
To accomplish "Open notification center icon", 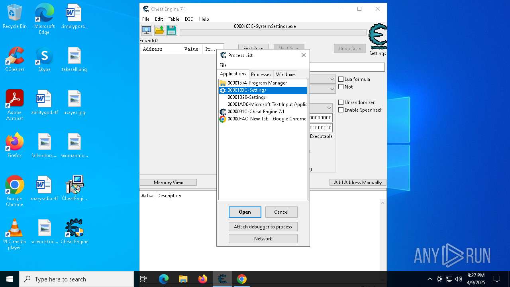I will (x=497, y=279).
